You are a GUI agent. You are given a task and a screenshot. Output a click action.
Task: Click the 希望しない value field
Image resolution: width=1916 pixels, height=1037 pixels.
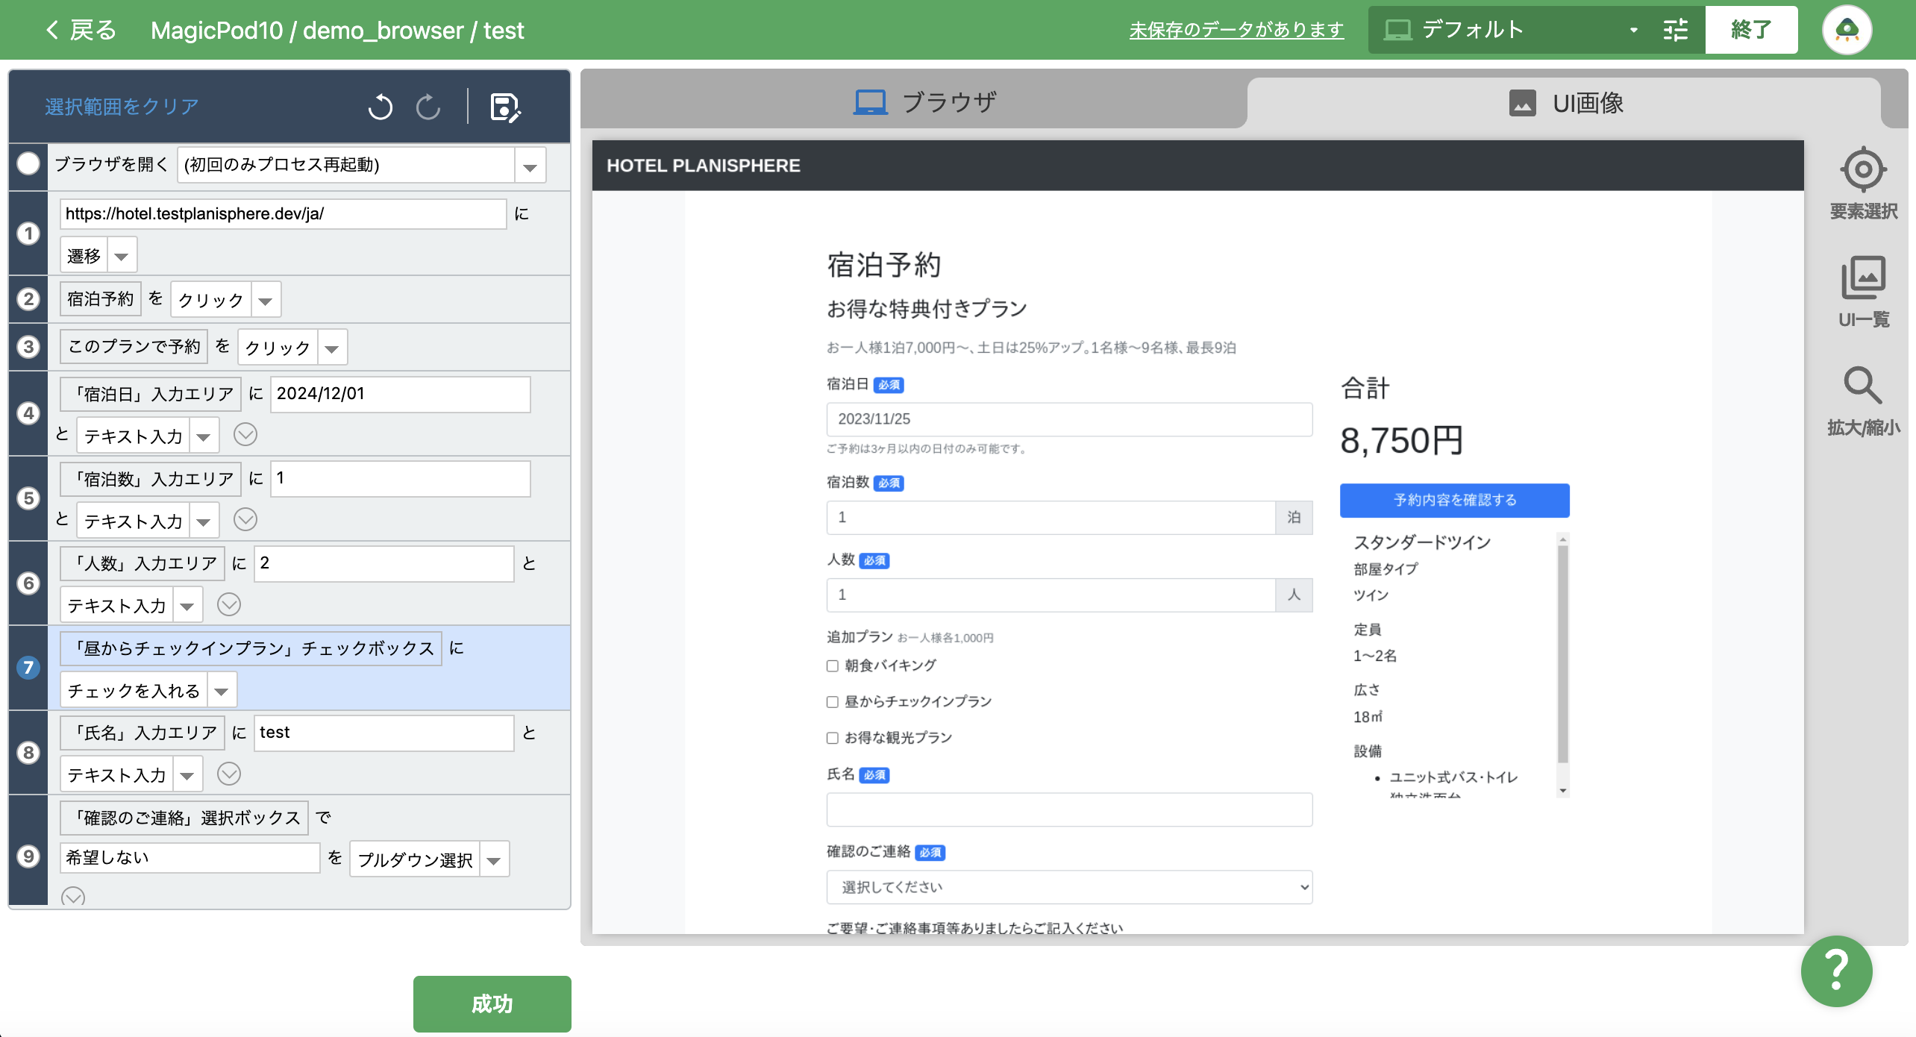(190, 858)
